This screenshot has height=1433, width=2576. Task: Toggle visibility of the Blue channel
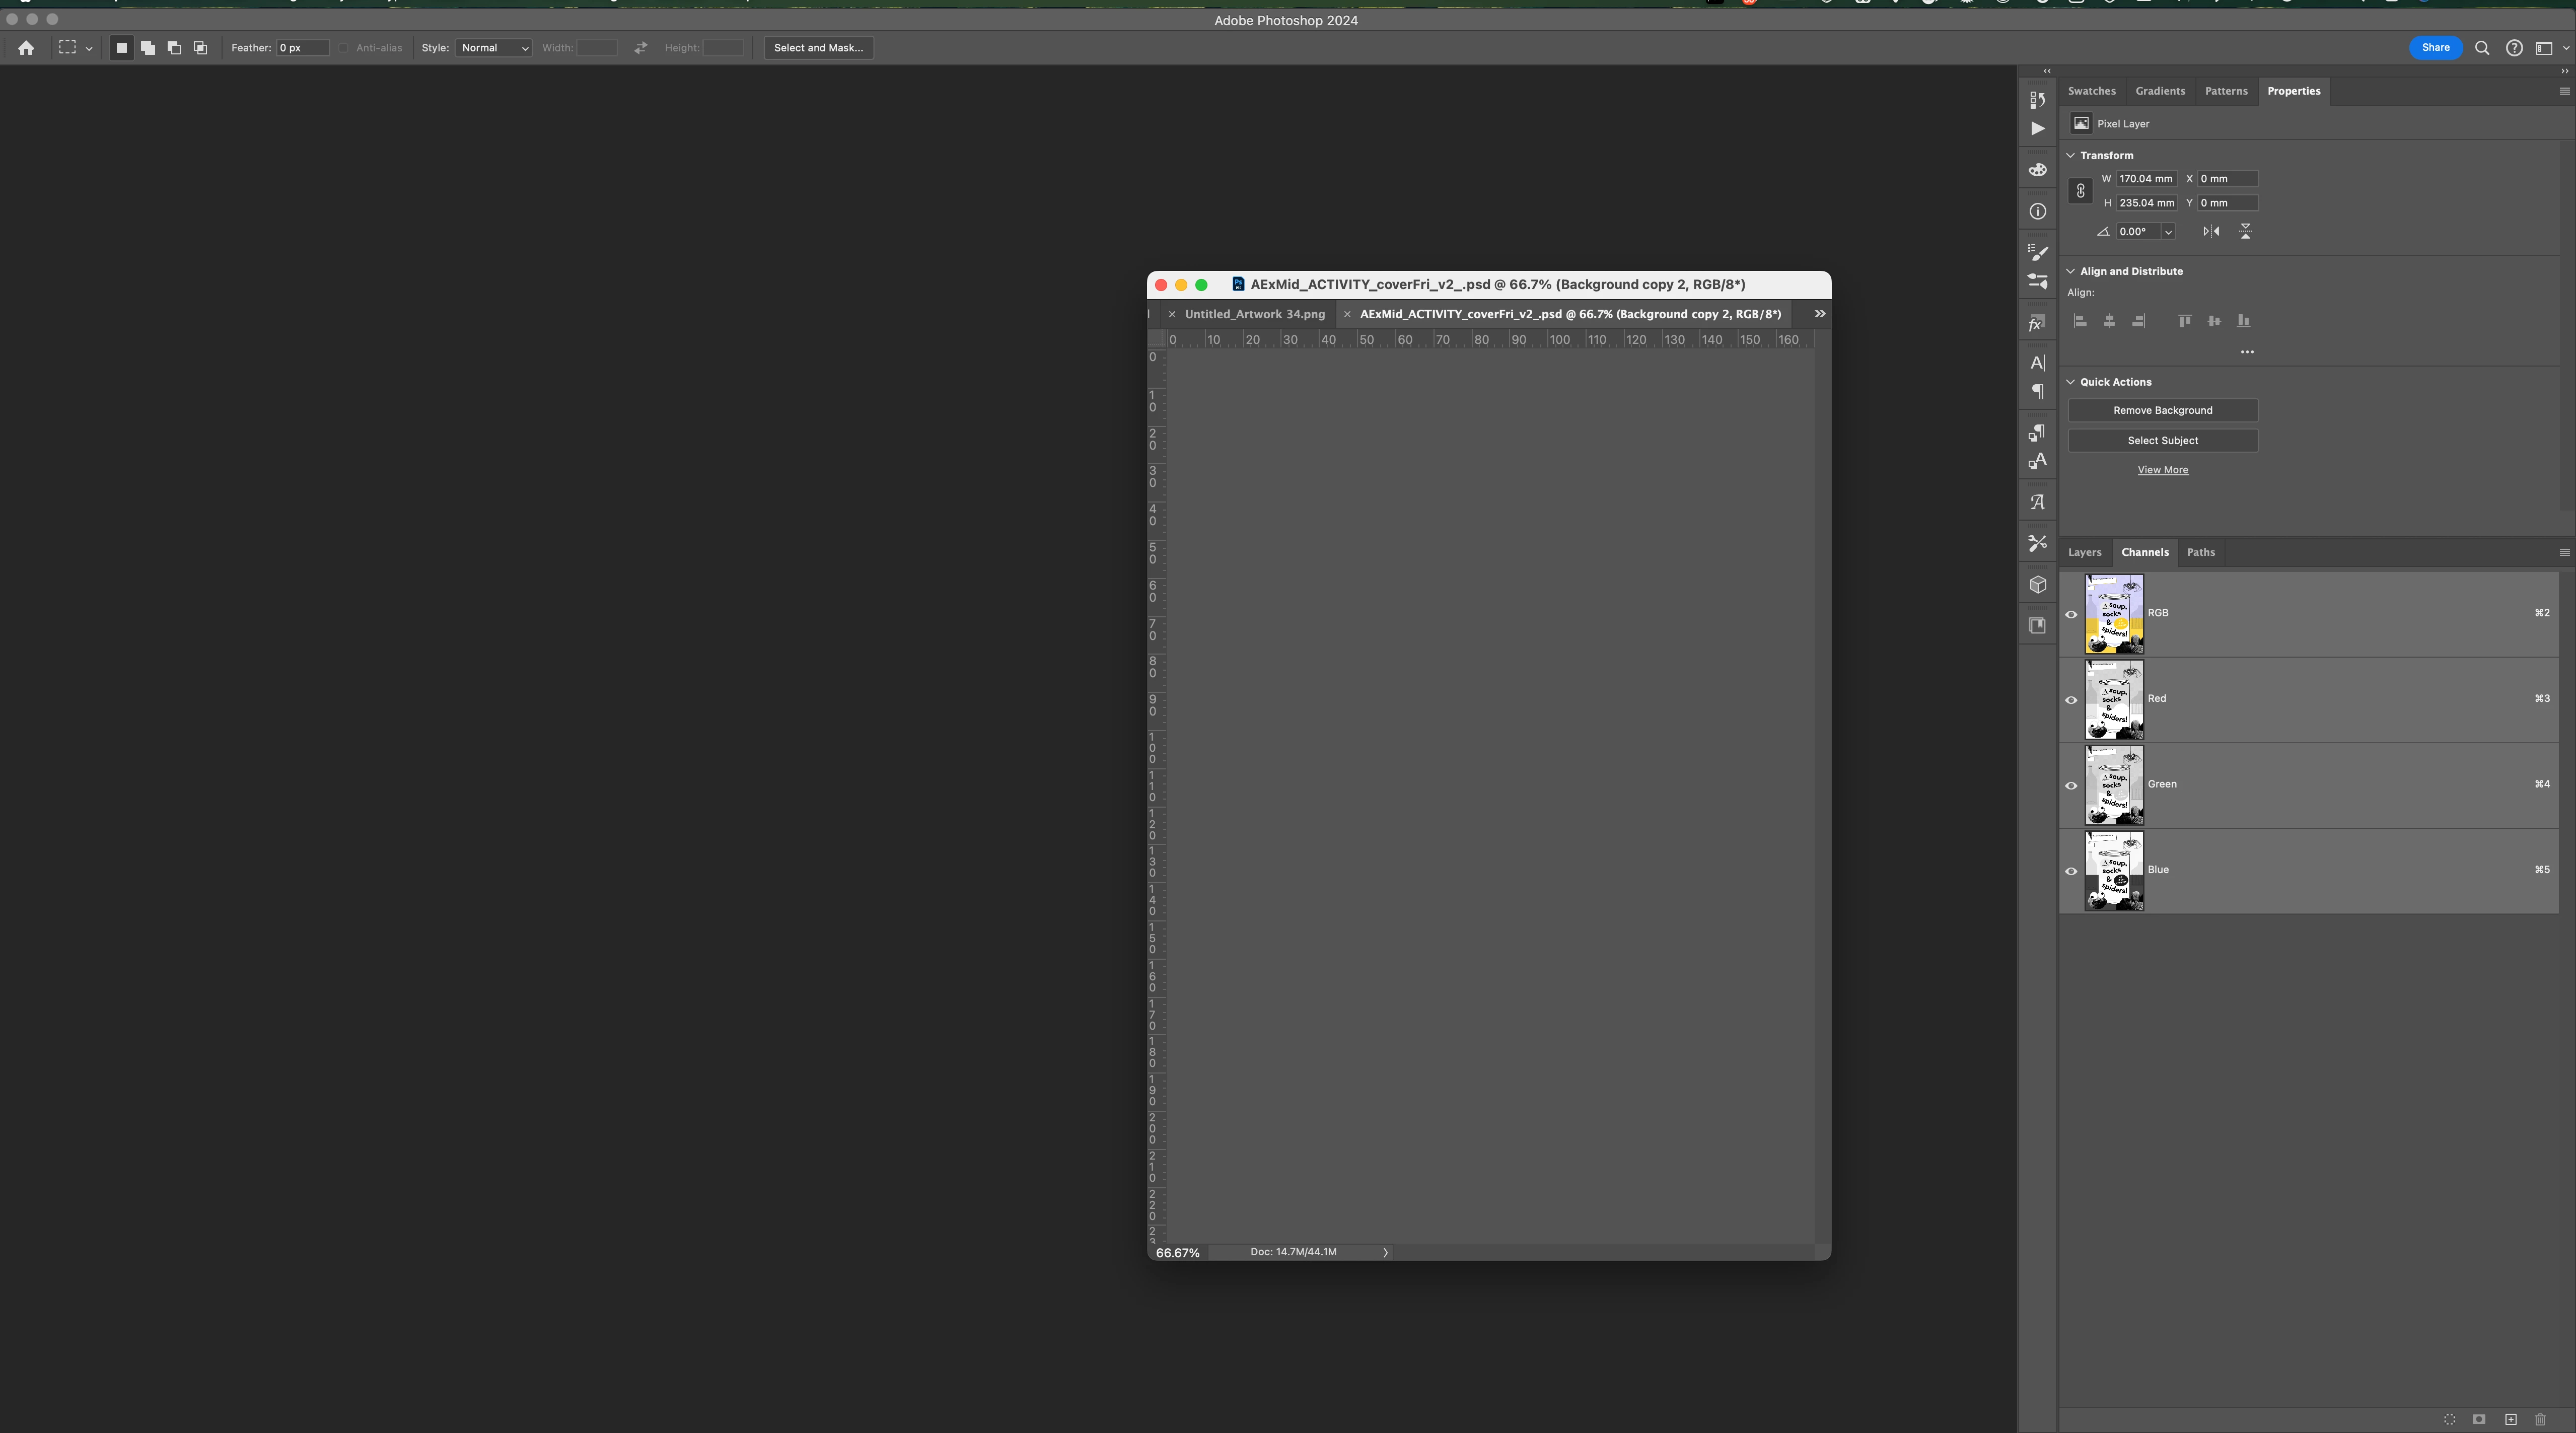pyautogui.click(x=2071, y=871)
